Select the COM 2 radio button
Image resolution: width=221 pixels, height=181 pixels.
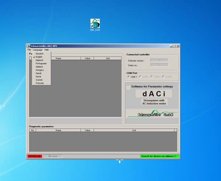(x=140, y=77)
